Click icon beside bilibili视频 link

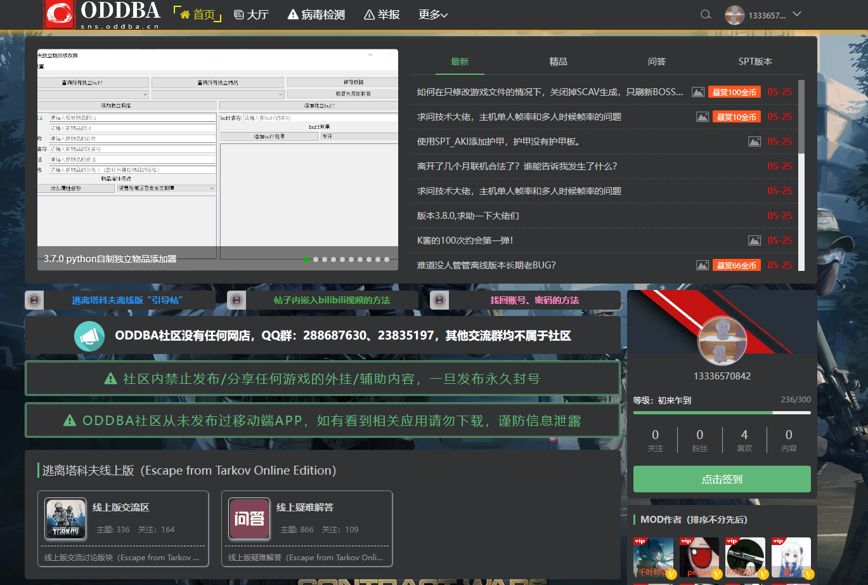(236, 300)
